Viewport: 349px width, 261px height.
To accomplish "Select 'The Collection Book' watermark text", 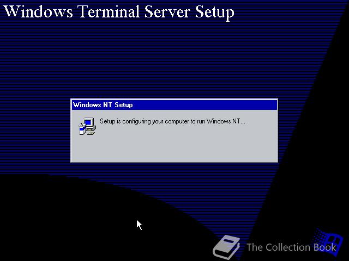I will pyautogui.click(x=291, y=247).
